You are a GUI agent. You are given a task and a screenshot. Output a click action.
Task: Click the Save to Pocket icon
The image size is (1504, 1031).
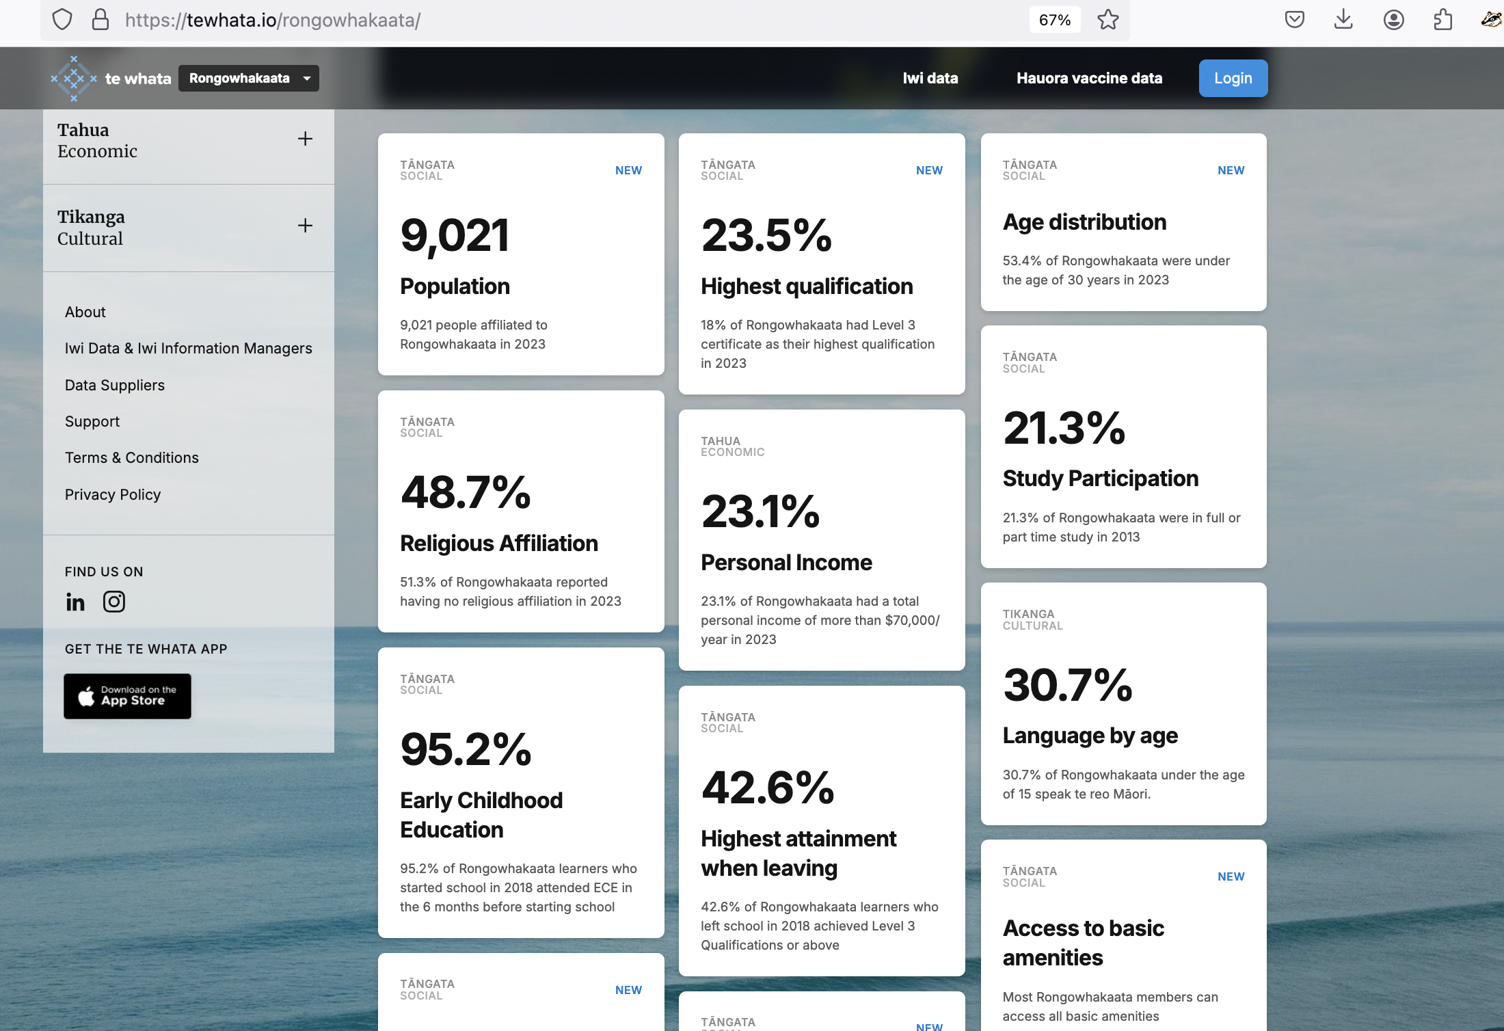tap(1294, 20)
